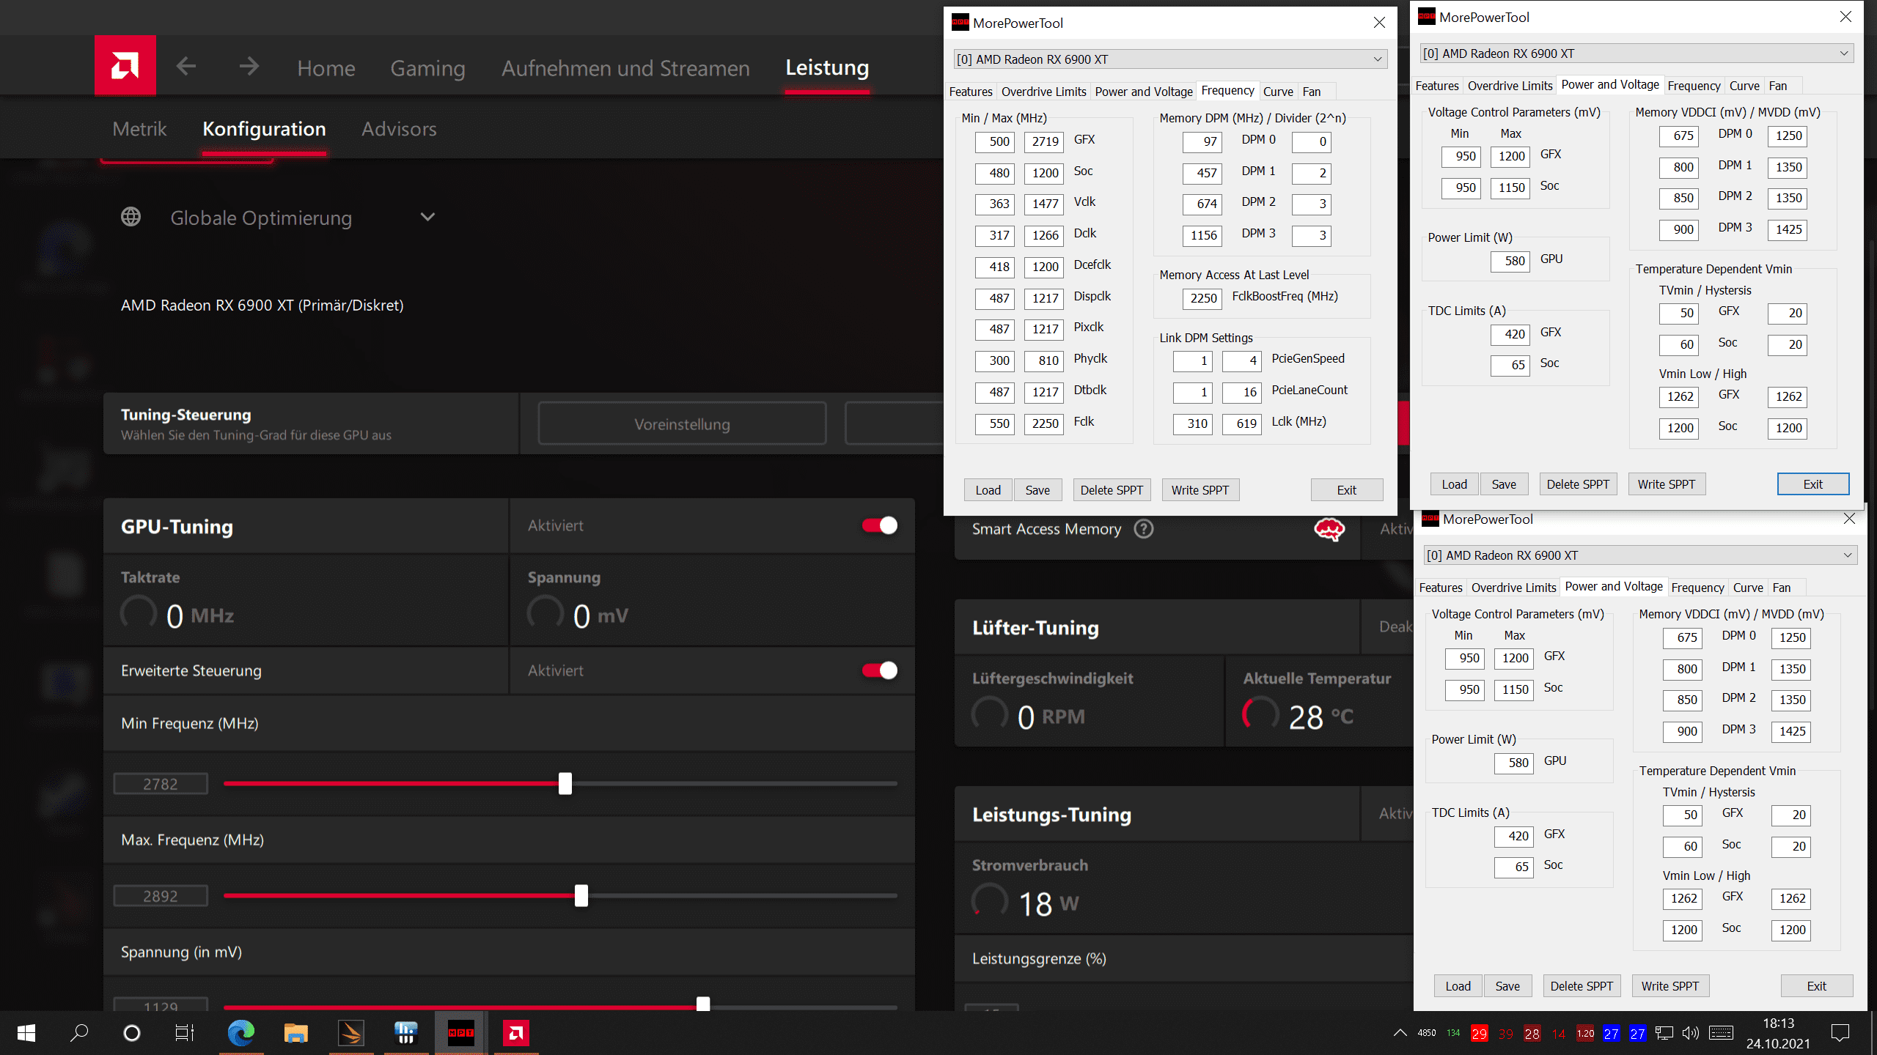Click the volume speaker tray icon
Viewport: 1877px width, 1055px height.
[1690, 1033]
